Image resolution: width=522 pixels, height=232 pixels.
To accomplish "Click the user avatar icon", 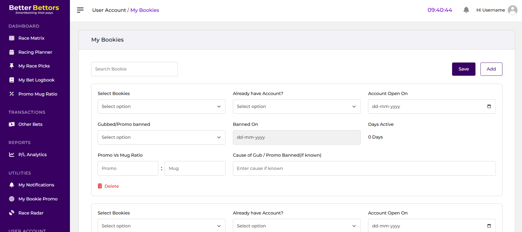I will coord(512,10).
